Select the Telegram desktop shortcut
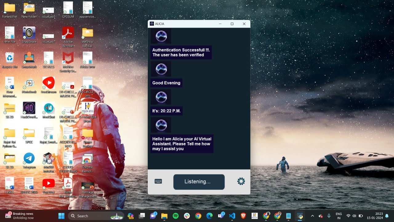Viewport: 394px width, 222px height. point(29,161)
